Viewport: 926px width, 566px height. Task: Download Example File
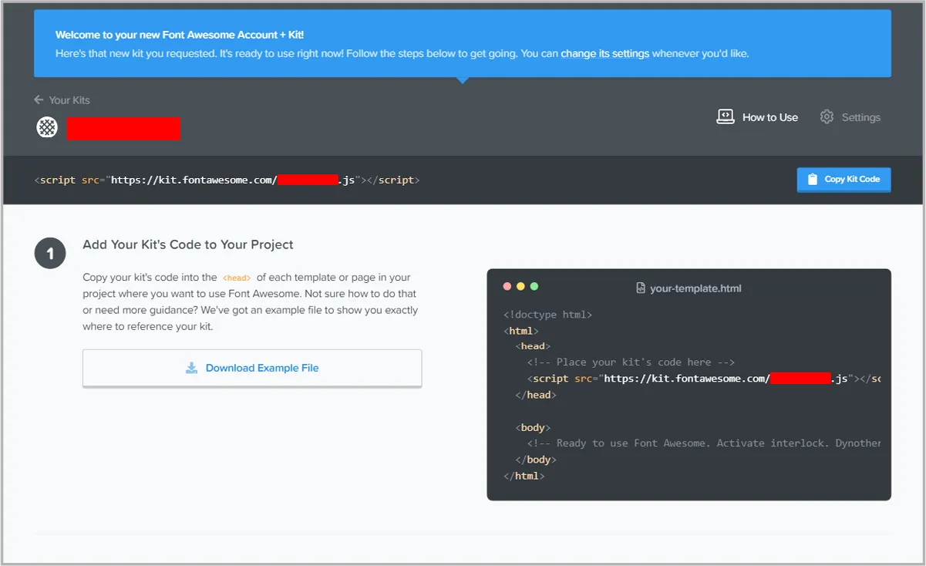(x=261, y=369)
